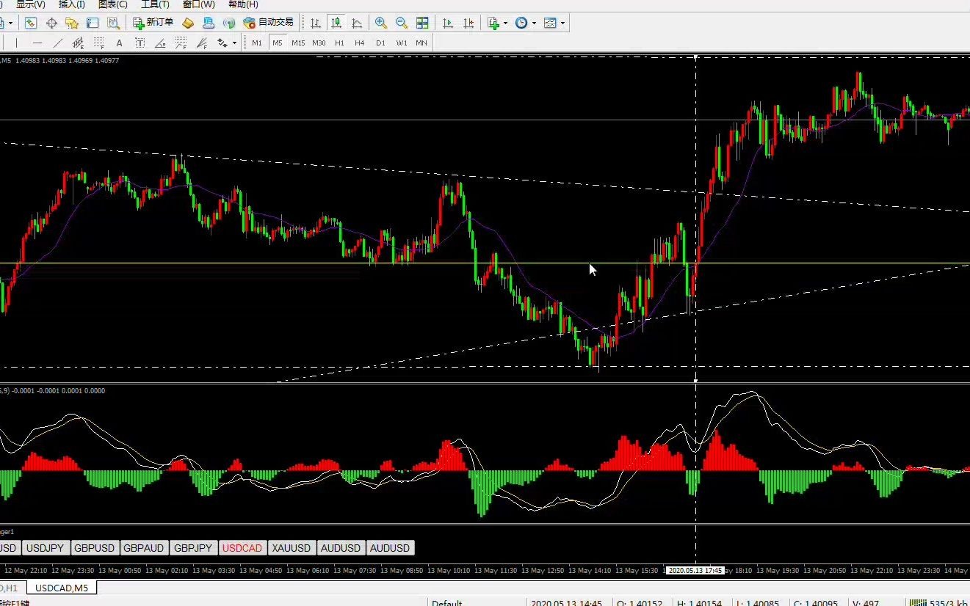Click the 新订单 new order button
The width and height of the screenshot is (970, 606).
153,23
